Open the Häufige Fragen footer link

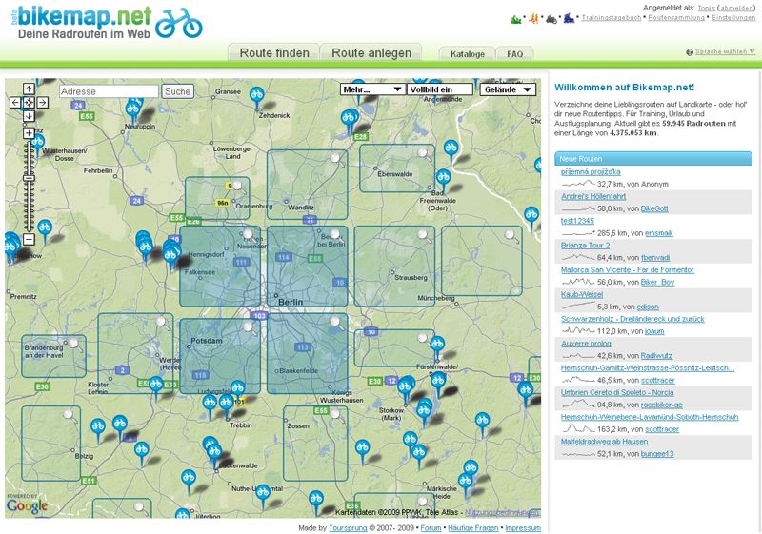[x=472, y=528]
